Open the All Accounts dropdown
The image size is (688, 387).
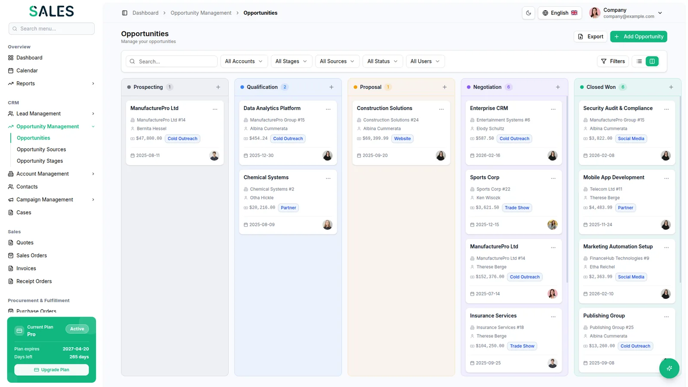(244, 61)
